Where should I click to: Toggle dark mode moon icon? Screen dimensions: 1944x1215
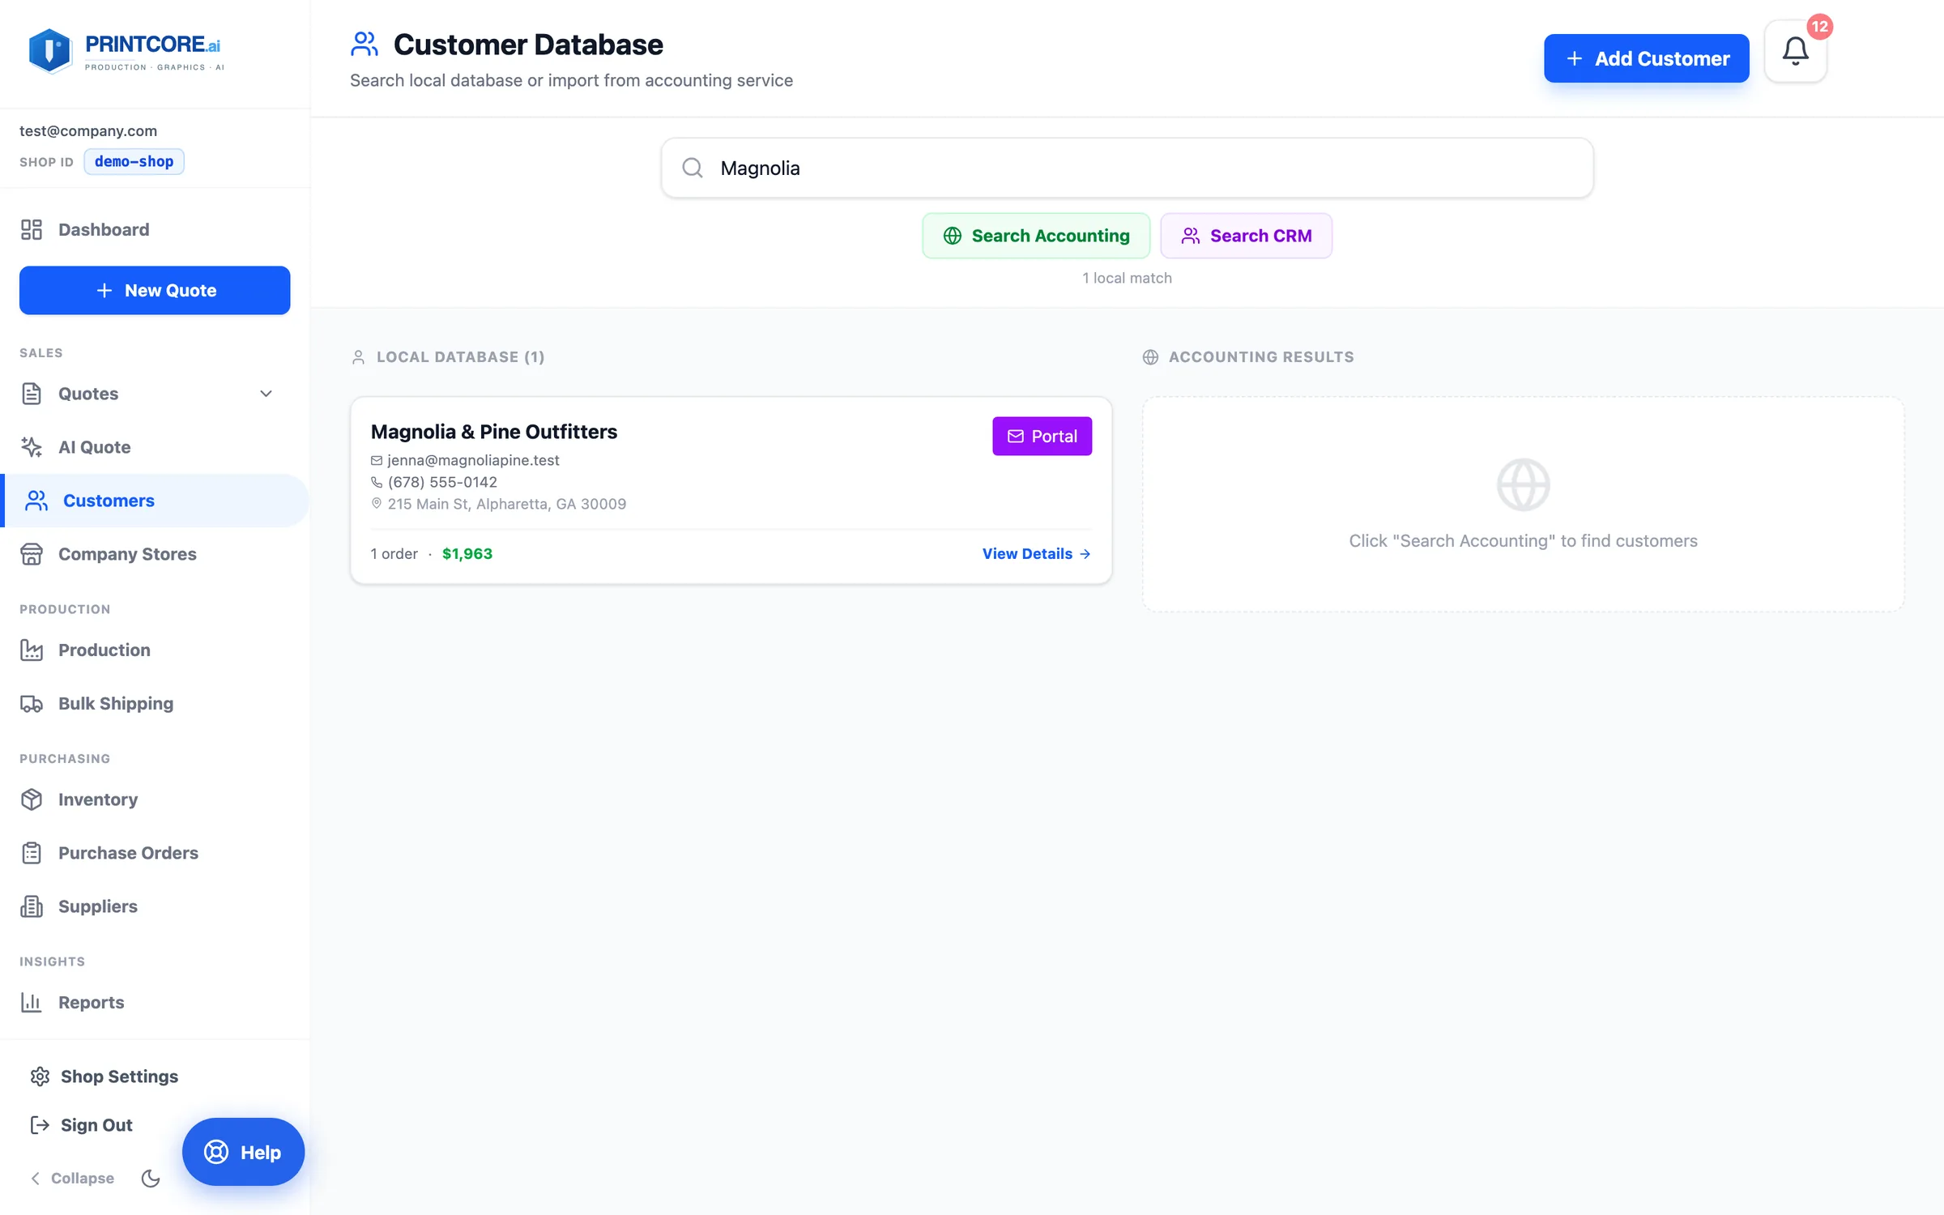(151, 1179)
